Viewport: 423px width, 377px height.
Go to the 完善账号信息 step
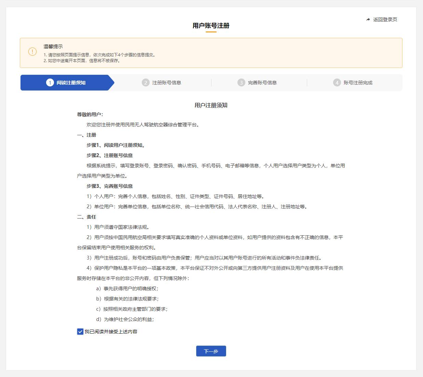click(x=262, y=83)
